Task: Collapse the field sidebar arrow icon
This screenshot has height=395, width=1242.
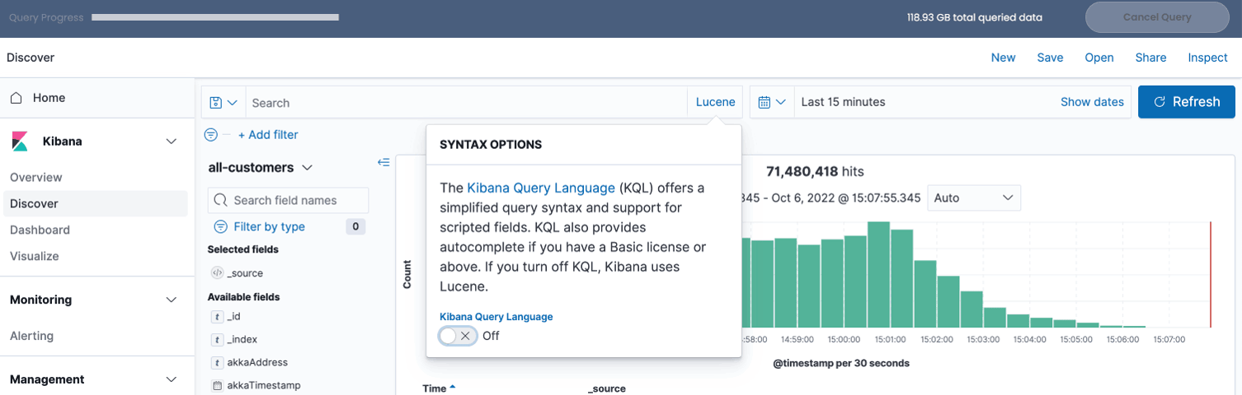Action: coord(383,162)
